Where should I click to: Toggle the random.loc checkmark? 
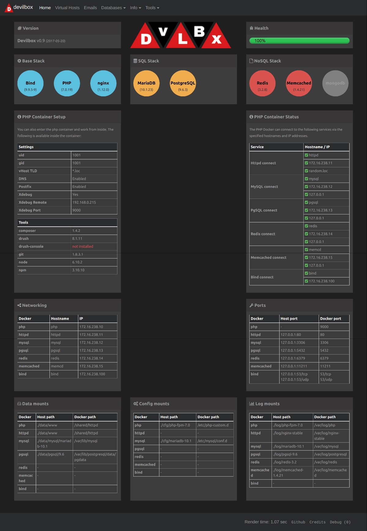[x=306, y=171]
